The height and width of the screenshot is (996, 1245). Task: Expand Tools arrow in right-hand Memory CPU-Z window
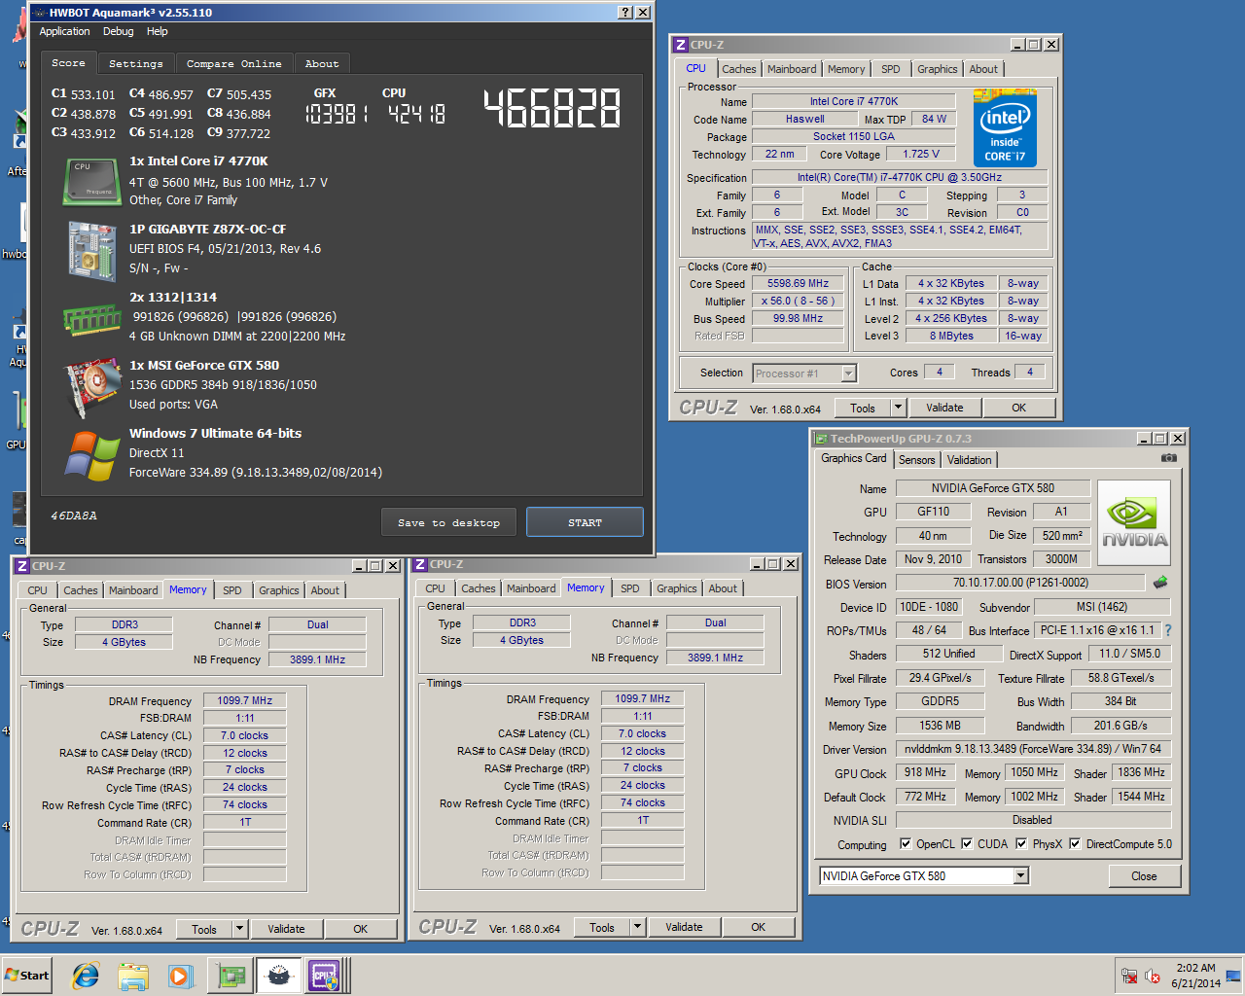pyautogui.click(x=637, y=927)
